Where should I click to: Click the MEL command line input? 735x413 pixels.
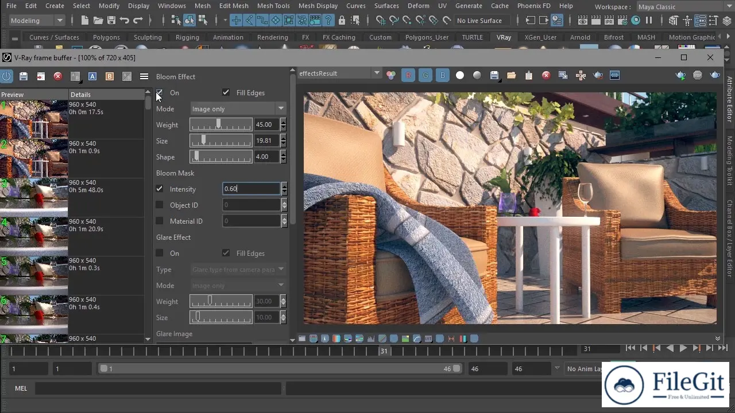point(158,388)
